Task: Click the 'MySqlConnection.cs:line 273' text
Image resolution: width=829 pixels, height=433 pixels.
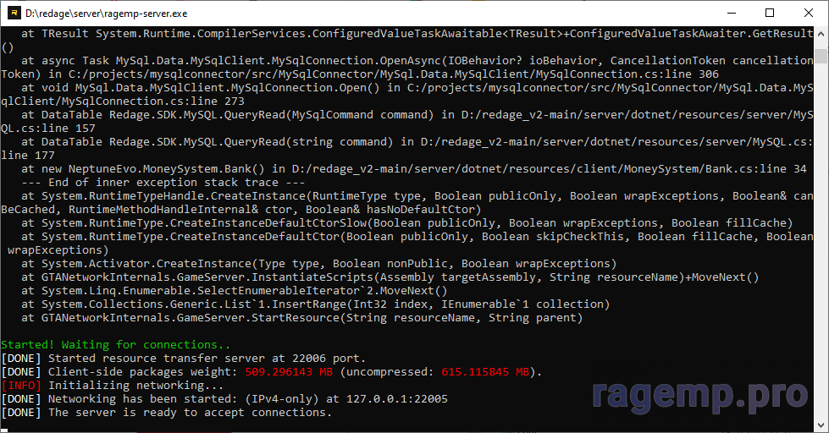Action: 152,101
